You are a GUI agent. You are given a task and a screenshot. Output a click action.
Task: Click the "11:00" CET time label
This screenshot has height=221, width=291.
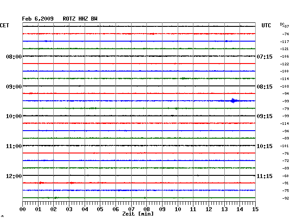[x=14, y=146]
